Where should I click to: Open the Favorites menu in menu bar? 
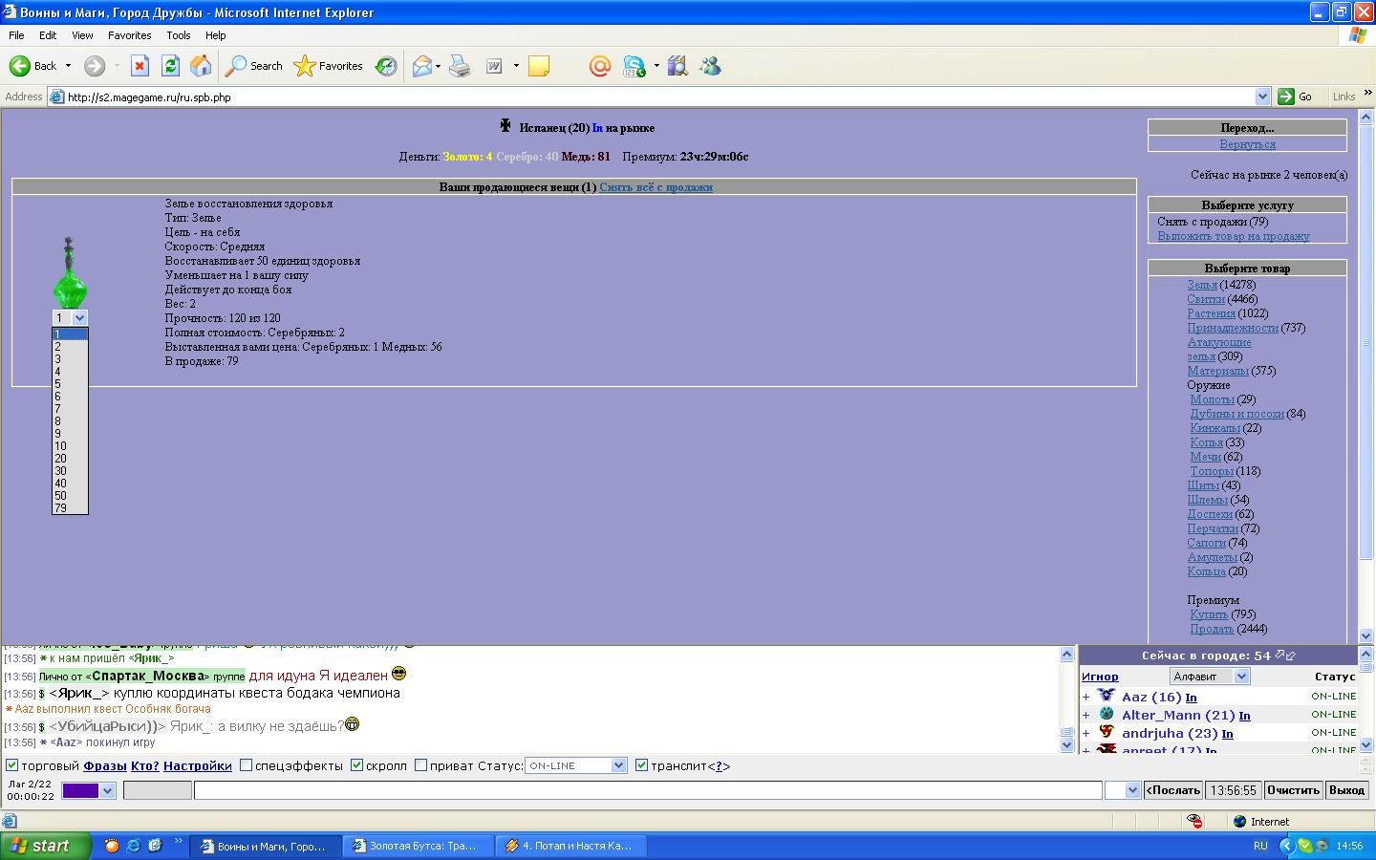[x=129, y=35]
